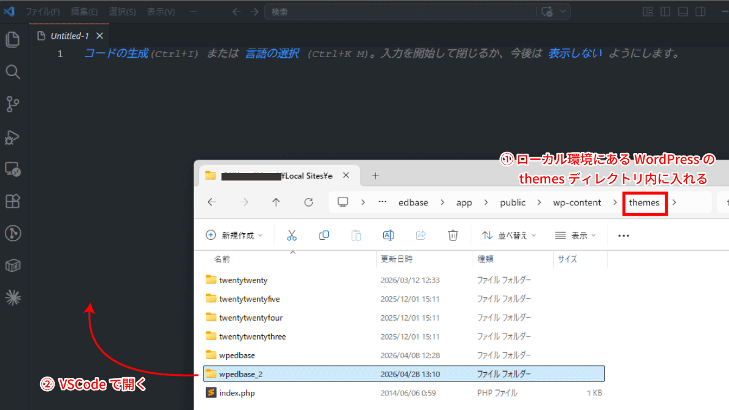
Task: Click Customize Layout icon in VS Code title bar
Action: click(x=648, y=12)
